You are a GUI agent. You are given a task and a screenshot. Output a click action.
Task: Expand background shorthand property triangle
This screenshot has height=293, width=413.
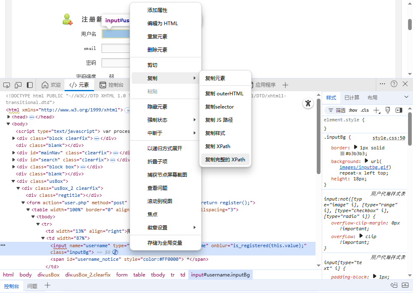366,161
